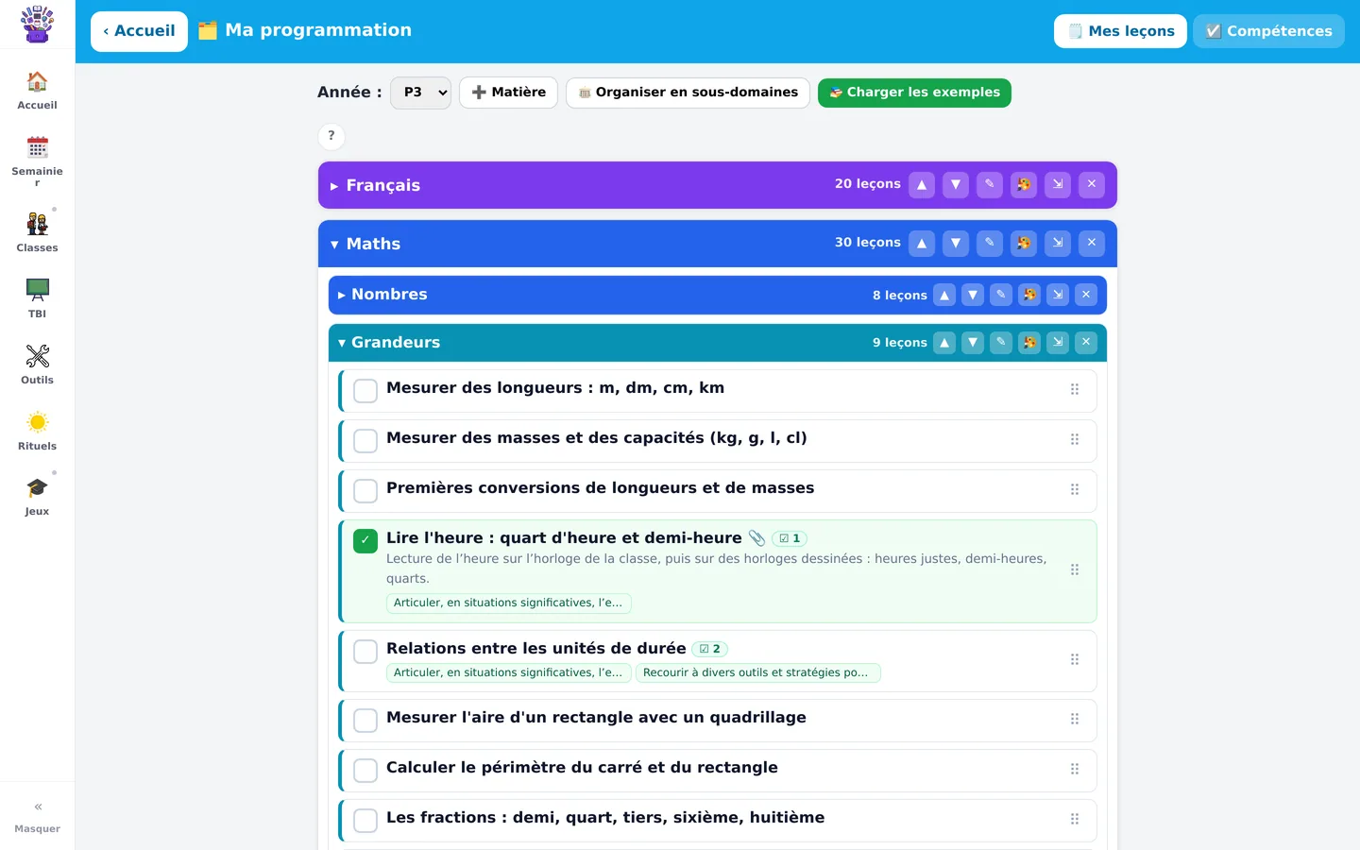Open the Semainier calendar in the sidebar
The image size is (1360, 850).
(x=37, y=160)
